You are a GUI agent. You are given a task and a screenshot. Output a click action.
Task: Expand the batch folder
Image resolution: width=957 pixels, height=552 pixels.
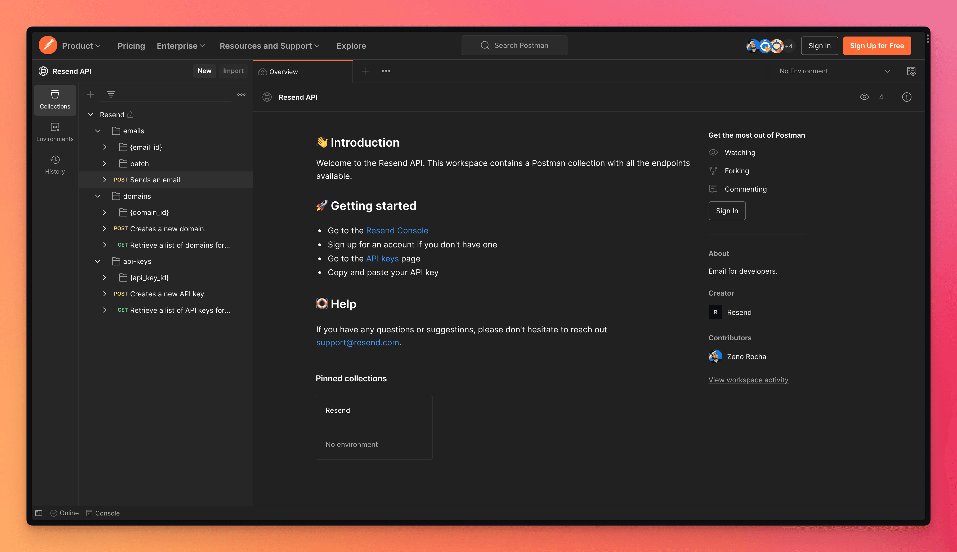click(105, 163)
